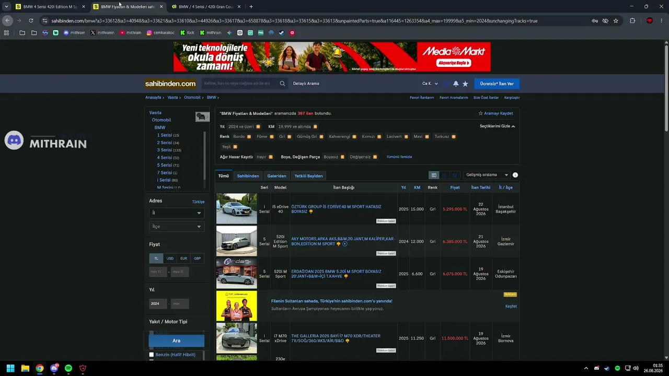Open Spotify from the taskbar
669x376 pixels.
tap(68, 368)
